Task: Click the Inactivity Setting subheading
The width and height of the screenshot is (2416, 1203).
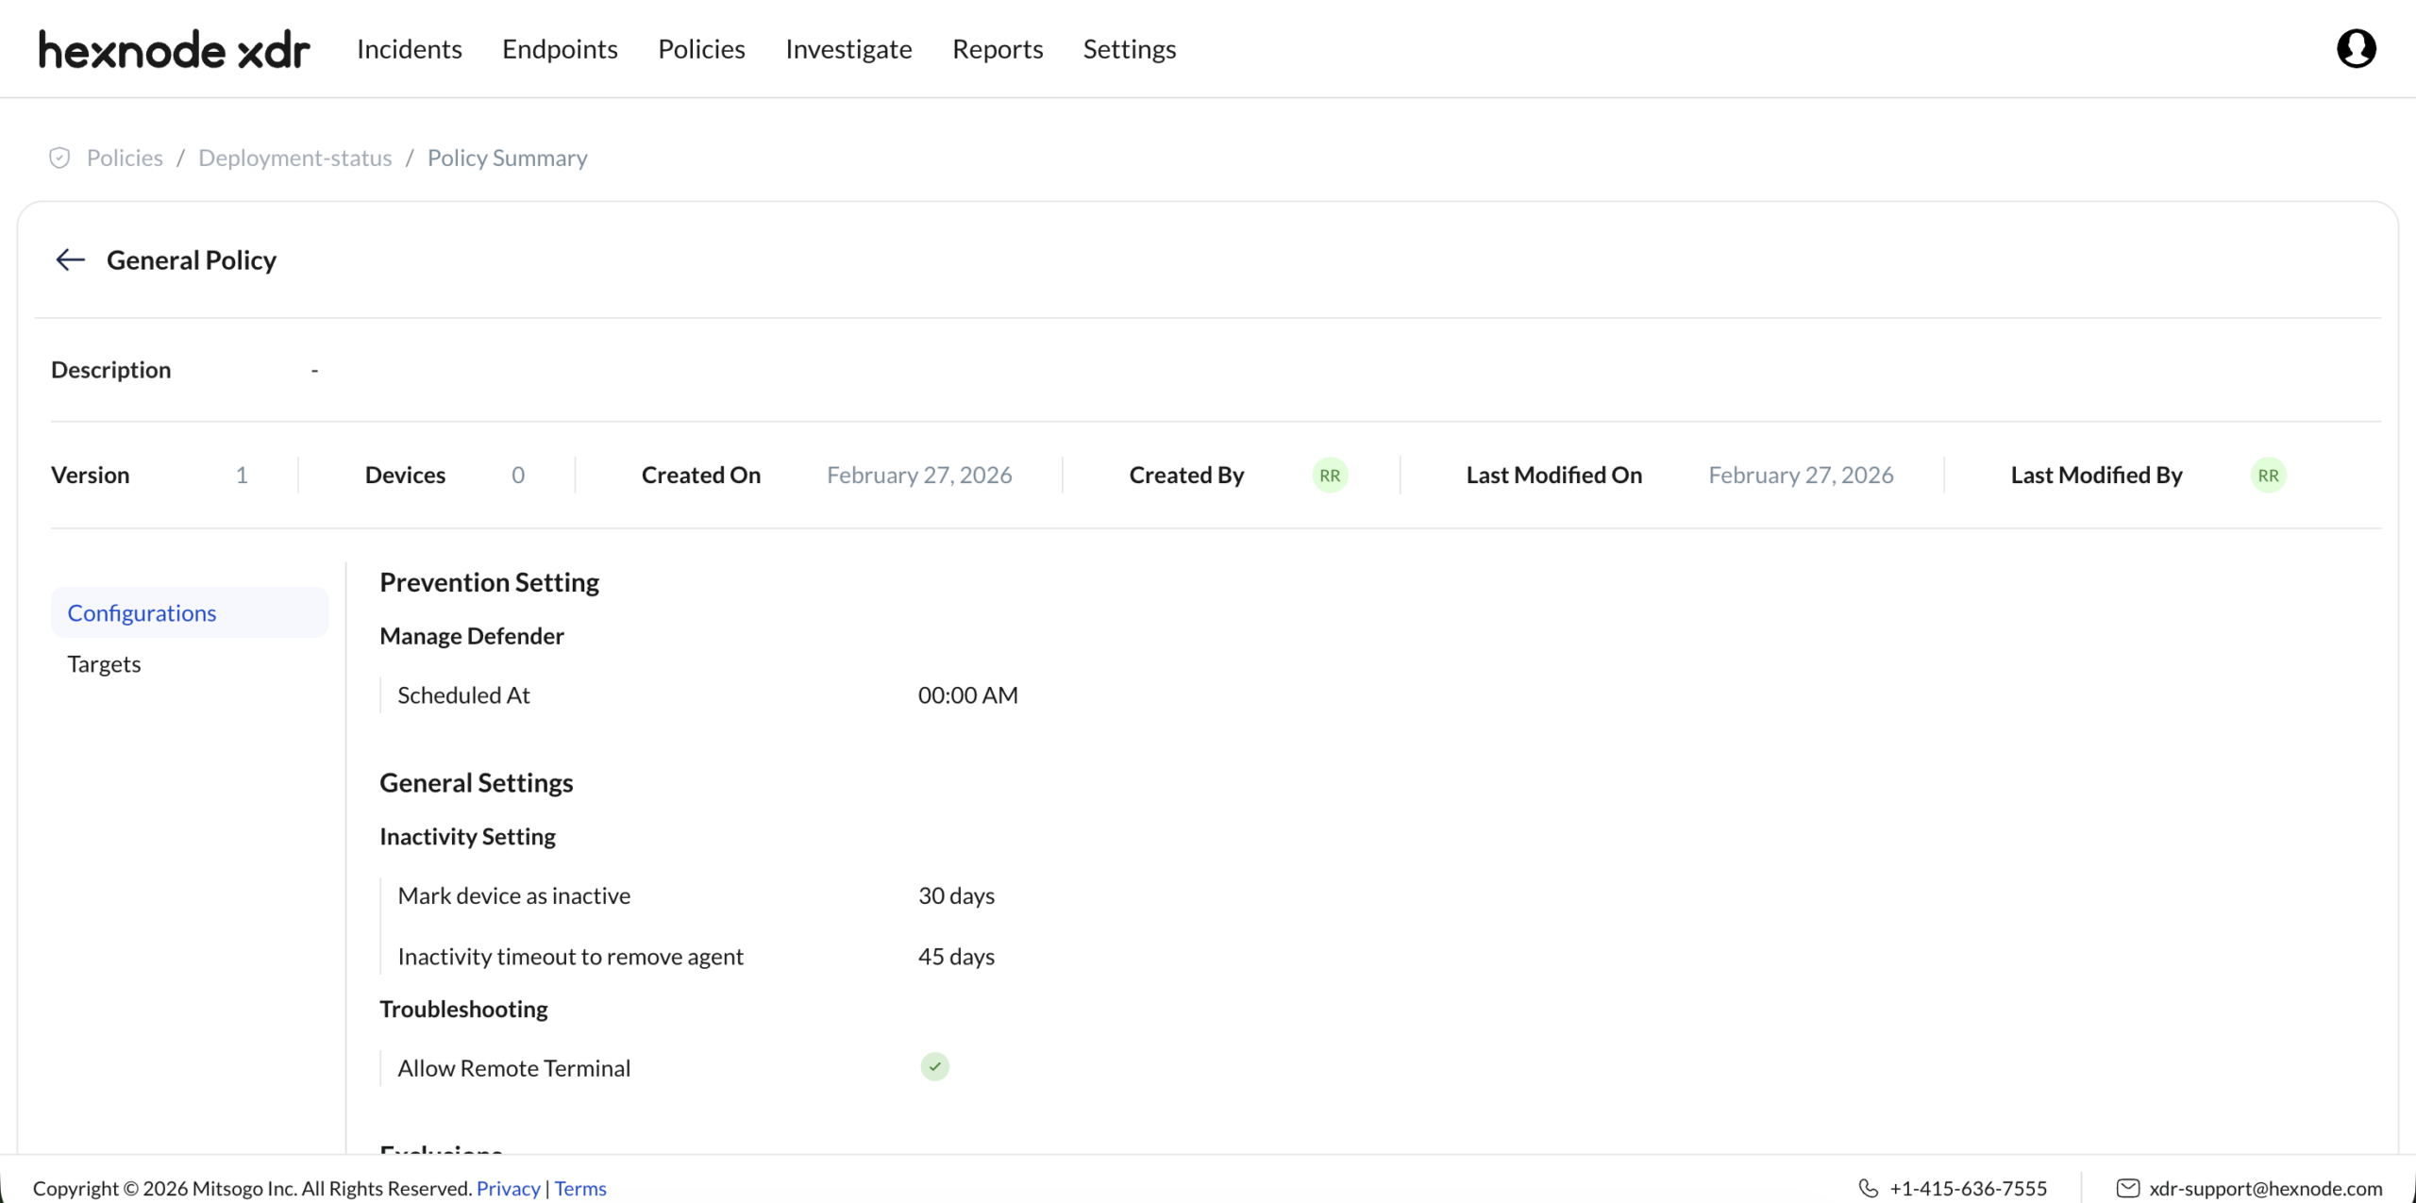Action: tap(467, 836)
